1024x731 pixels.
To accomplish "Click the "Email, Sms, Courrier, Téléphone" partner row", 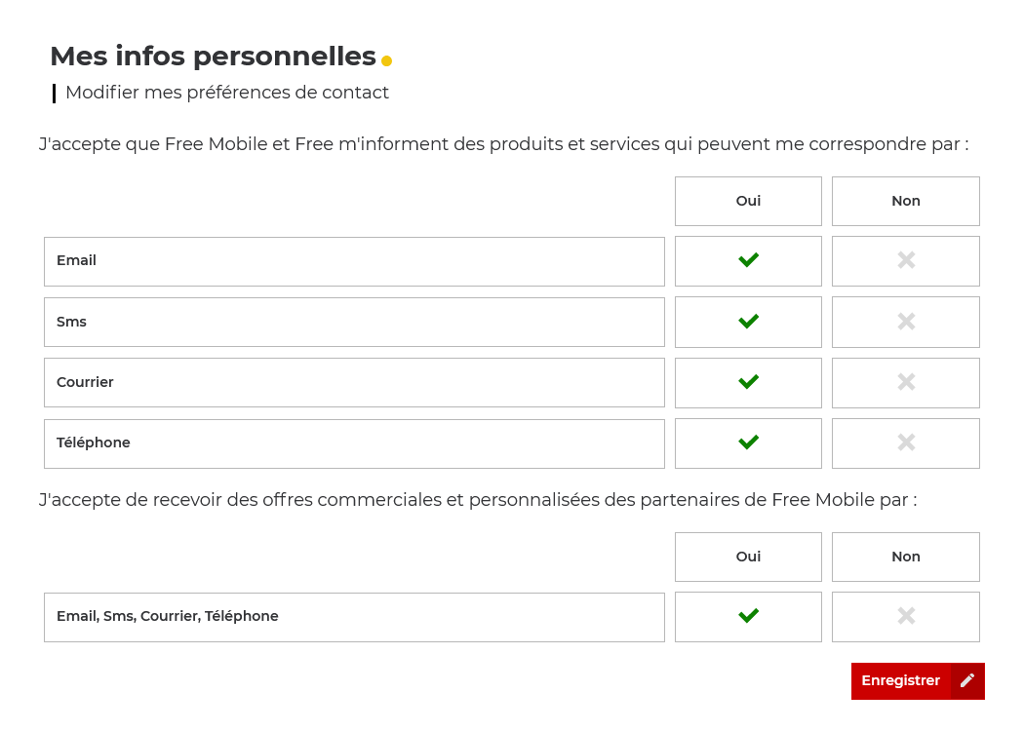I will click(x=168, y=616).
